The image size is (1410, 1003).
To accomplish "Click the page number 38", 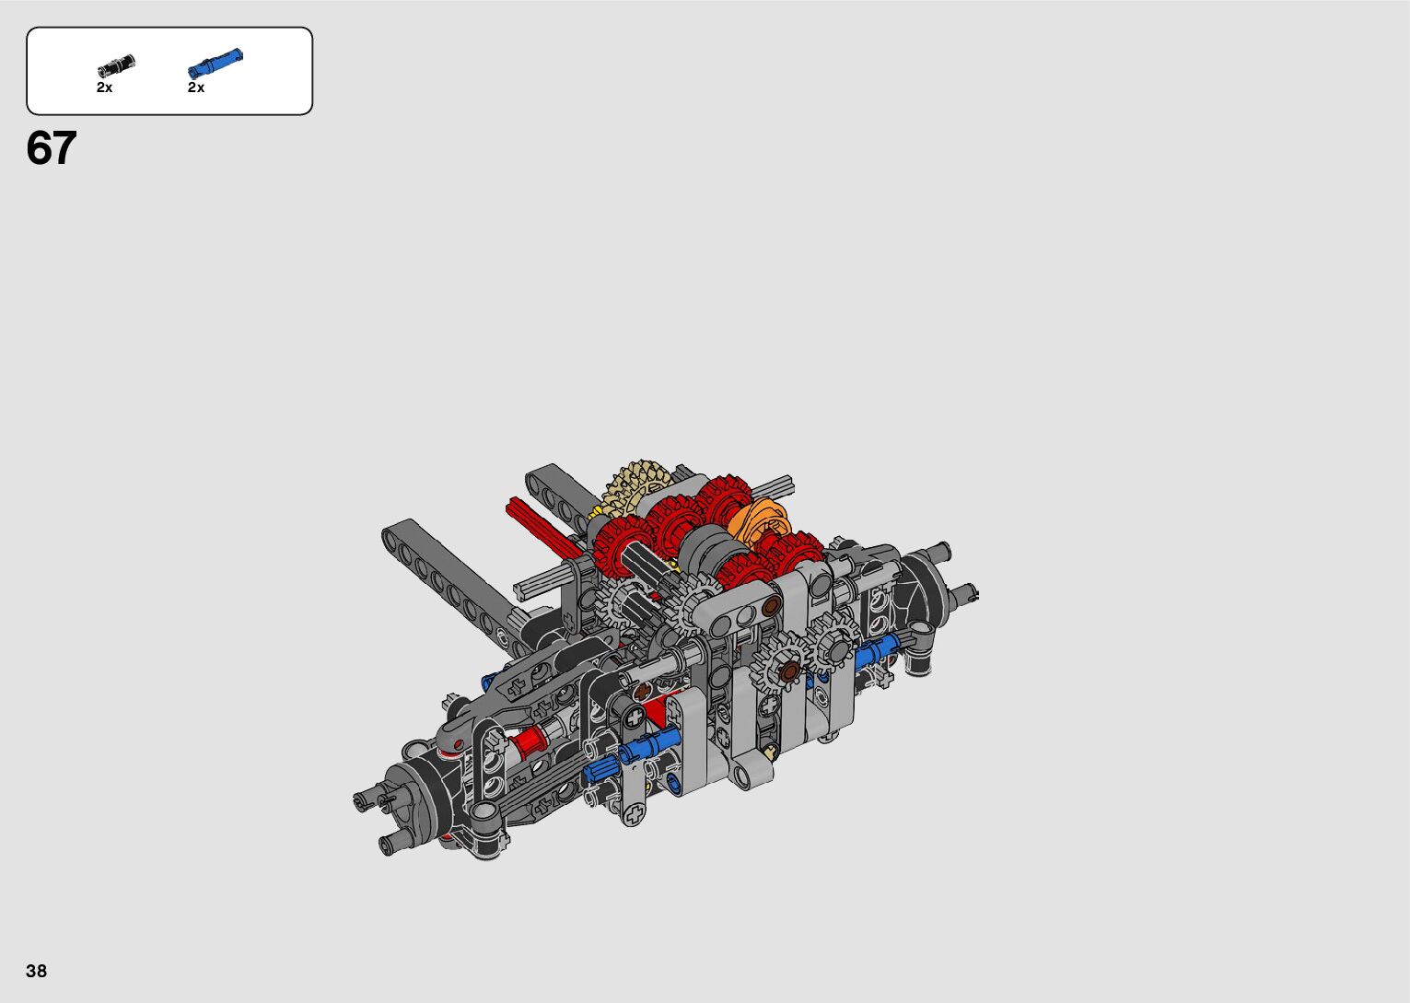I will (37, 971).
